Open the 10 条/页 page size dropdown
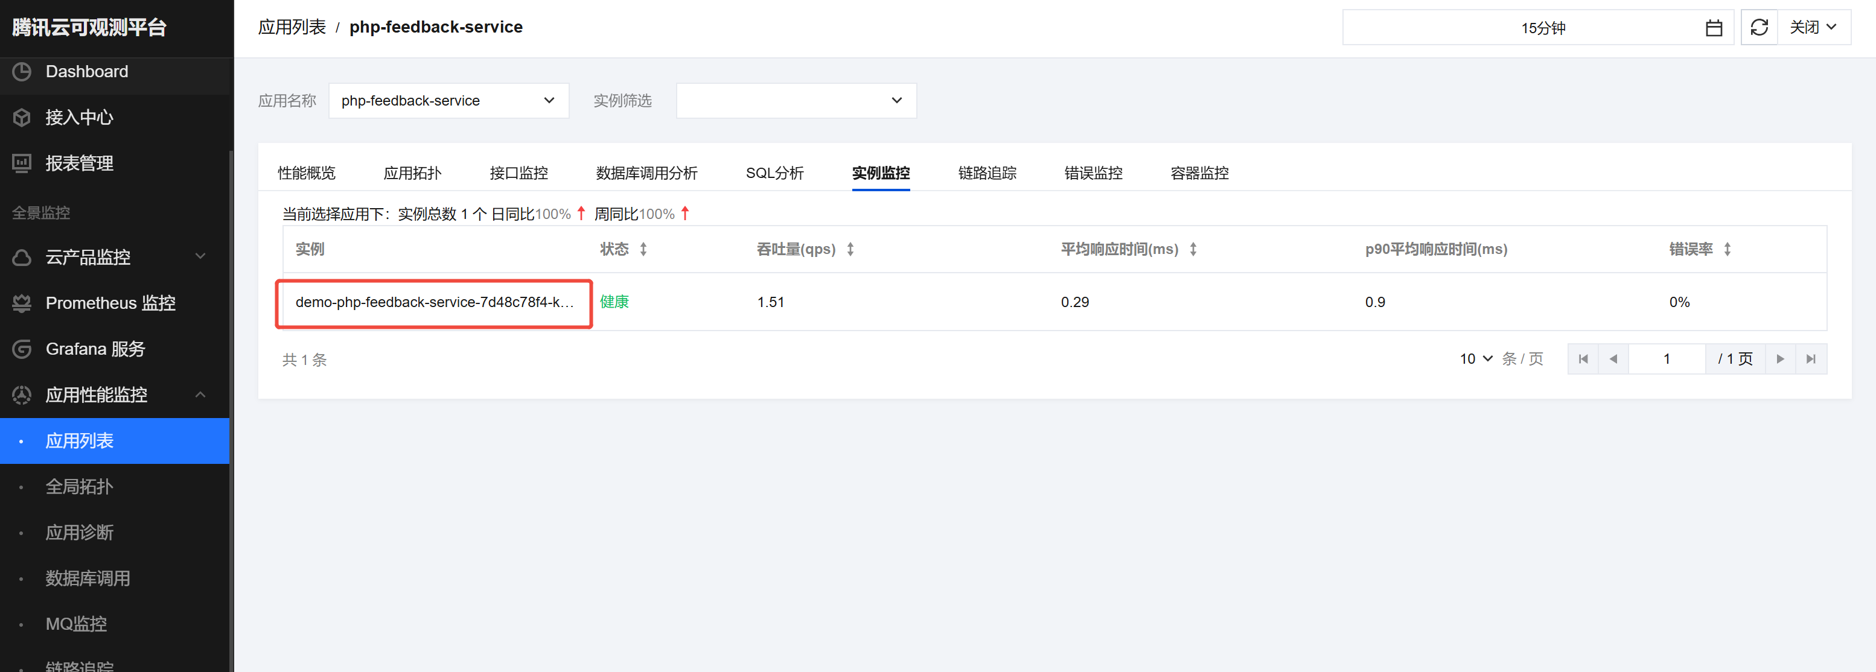Viewport: 1876px width, 672px height. click(1476, 359)
